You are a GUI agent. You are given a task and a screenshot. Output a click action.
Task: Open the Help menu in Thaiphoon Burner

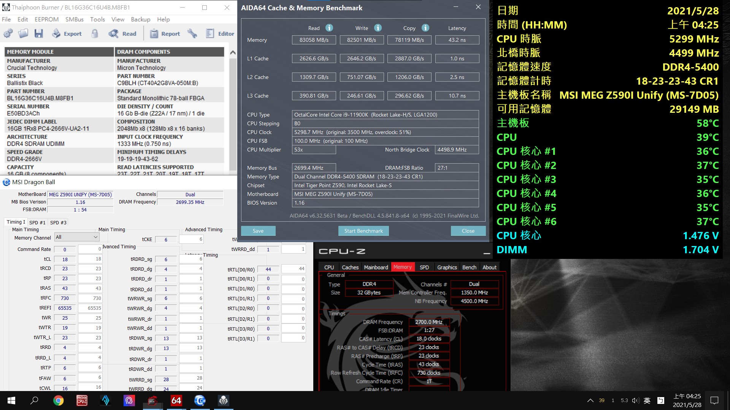[x=163, y=19]
